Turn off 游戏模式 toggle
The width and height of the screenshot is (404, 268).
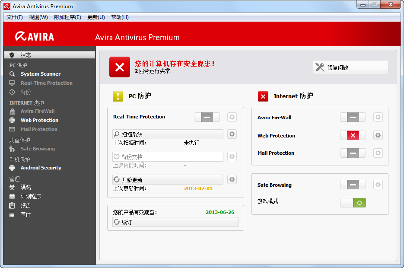[x=353, y=203]
